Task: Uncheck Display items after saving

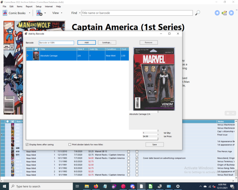Action: point(27,144)
